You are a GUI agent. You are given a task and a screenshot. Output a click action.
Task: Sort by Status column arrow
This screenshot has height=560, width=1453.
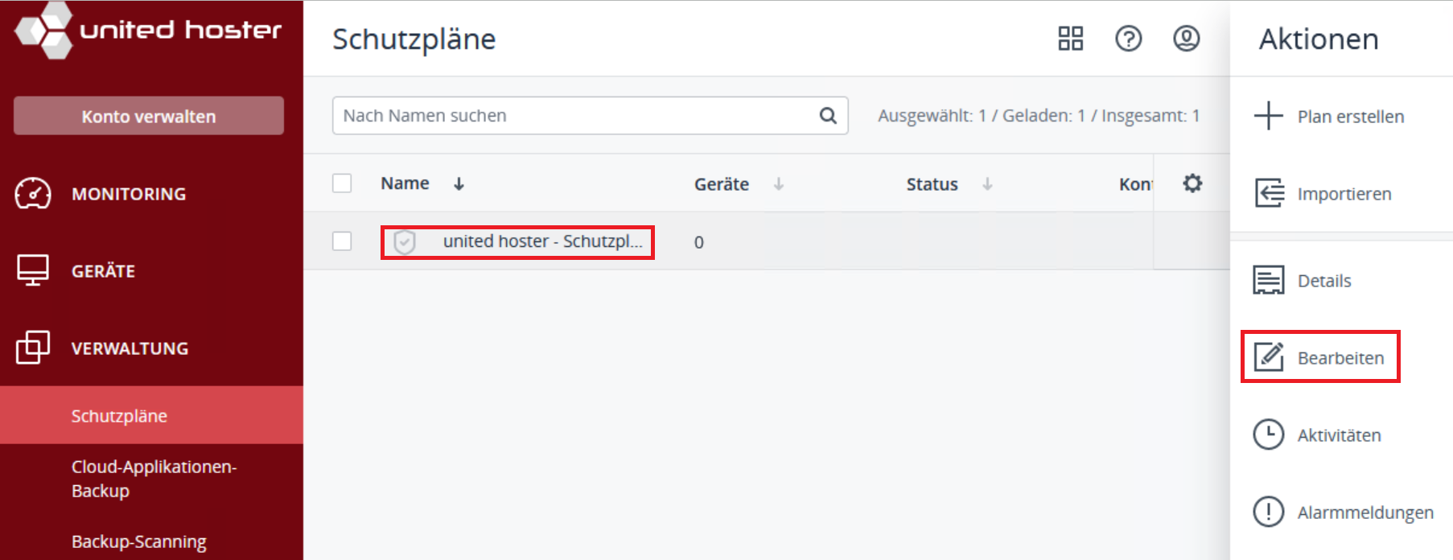987,184
